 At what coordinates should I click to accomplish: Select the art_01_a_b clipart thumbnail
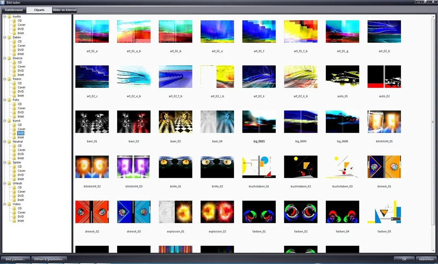(134, 32)
